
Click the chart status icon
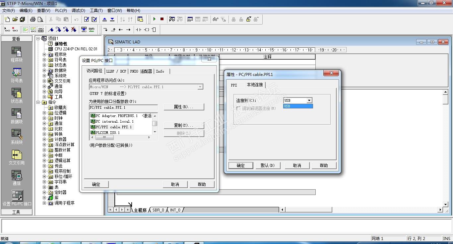[x=190, y=19]
